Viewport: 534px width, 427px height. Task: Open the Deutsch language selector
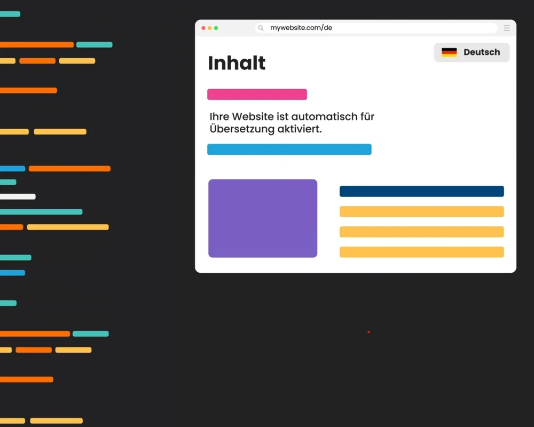(472, 52)
